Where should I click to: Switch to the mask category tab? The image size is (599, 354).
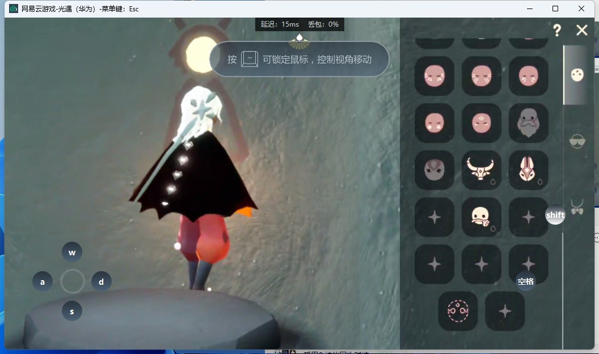point(577,75)
